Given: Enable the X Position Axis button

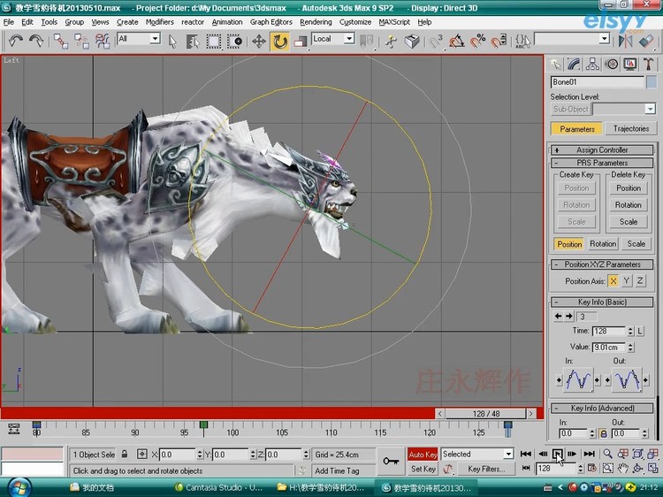Looking at the screenshot, I should pos(613,281).
